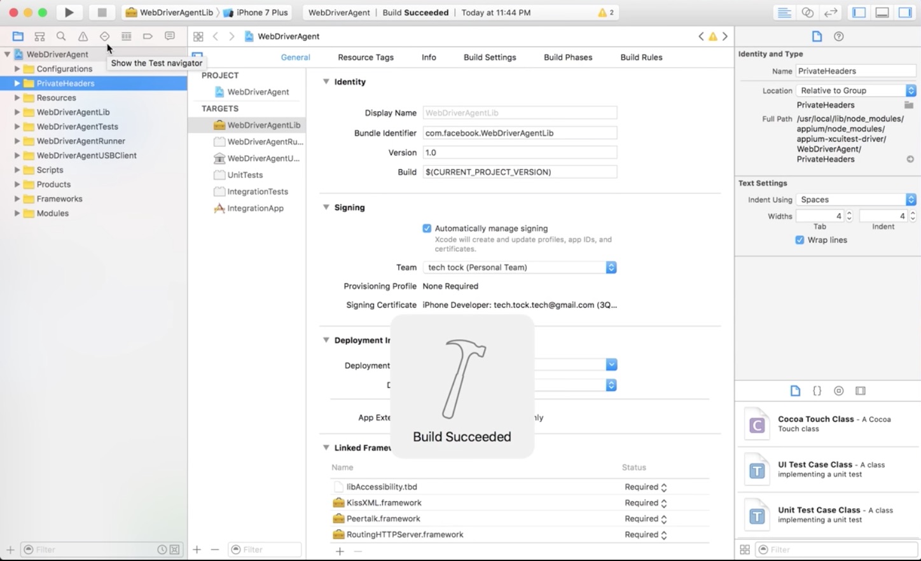Show the Issue navigator
The width and height of the screenshot is (921, 561).
click(x=83, y=36)
